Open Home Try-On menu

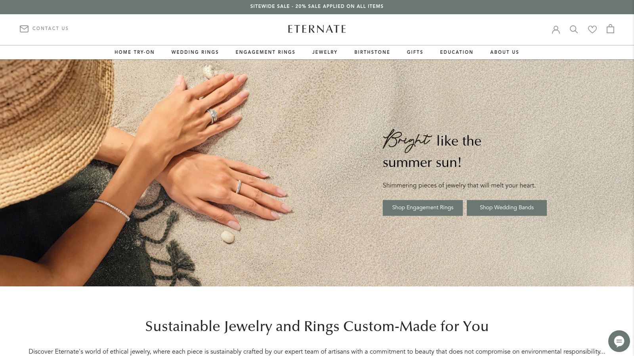pos(134,52)
